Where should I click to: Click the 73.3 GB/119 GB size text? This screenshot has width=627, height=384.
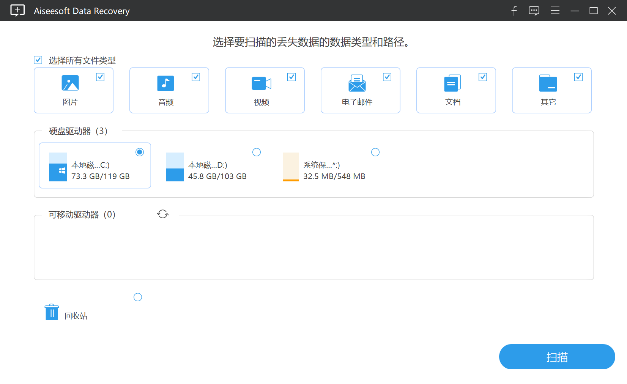click(x=101, y=176)
